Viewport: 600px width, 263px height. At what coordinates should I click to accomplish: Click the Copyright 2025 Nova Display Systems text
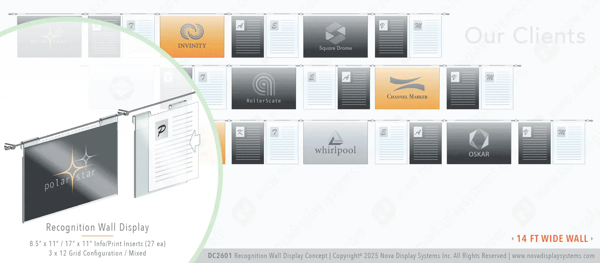tap(392, 256)
